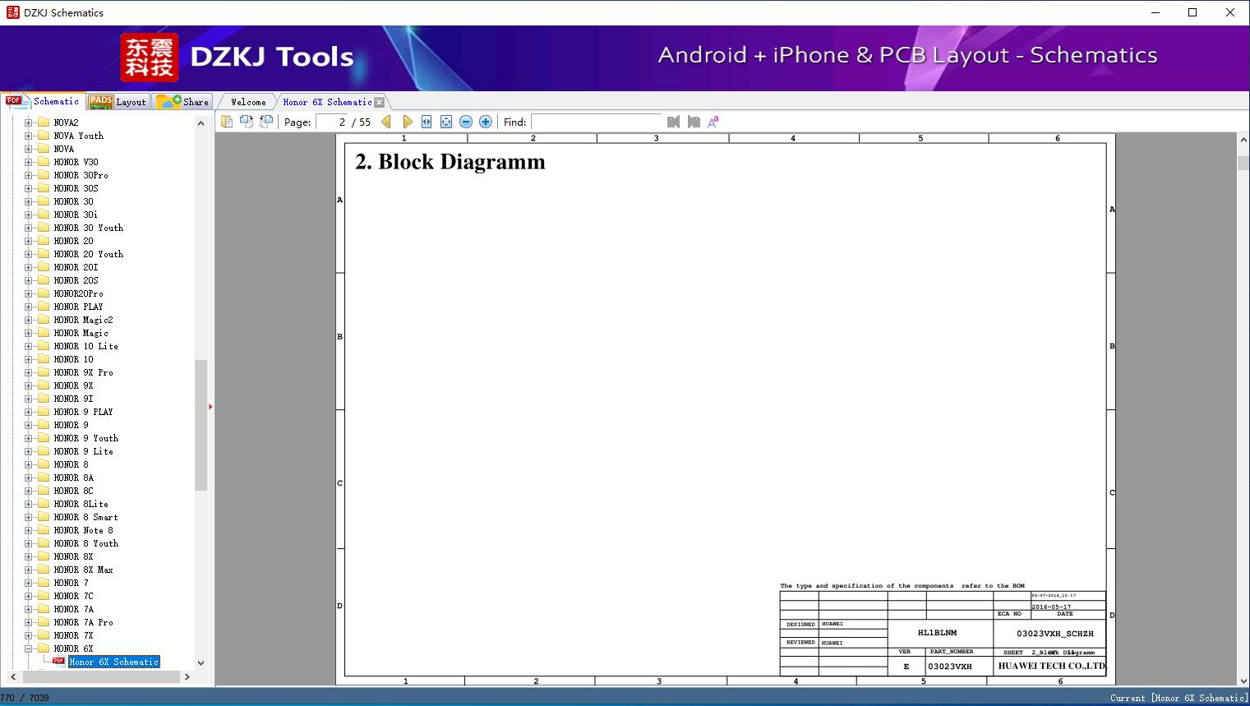Select the HONOR 9 Youth tree item
This screenshot has height=706, width=1250.
click(85, 438)
